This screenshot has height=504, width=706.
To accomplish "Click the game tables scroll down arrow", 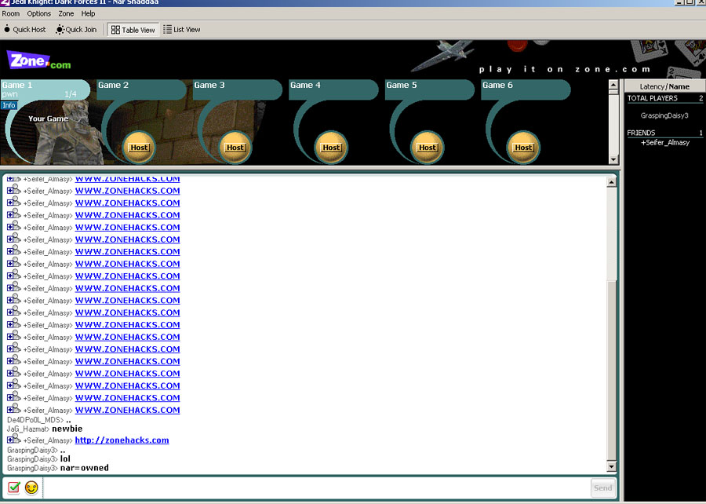I will point(613,159).
